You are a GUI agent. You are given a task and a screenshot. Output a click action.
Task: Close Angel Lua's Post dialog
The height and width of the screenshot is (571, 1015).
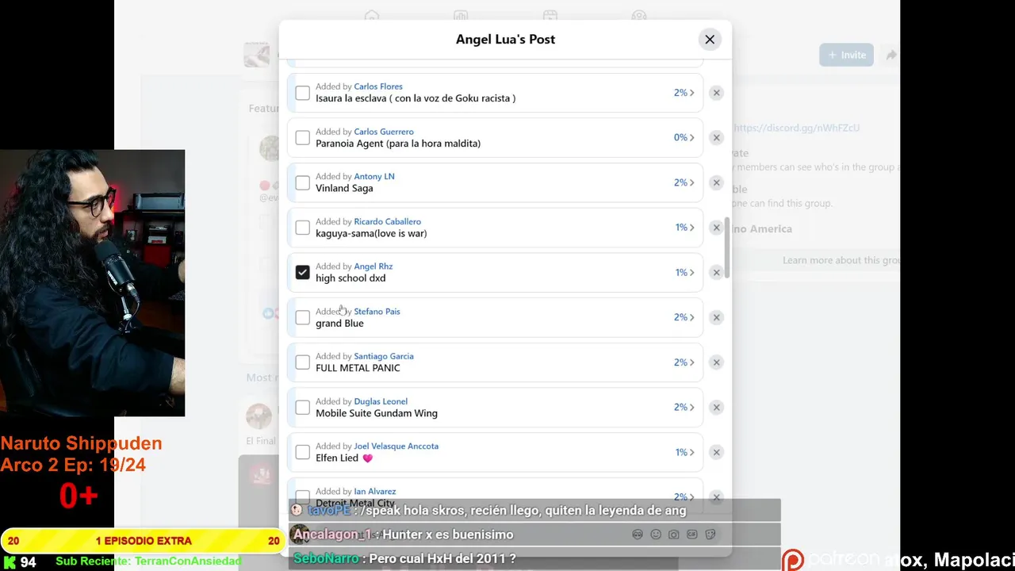710,40
